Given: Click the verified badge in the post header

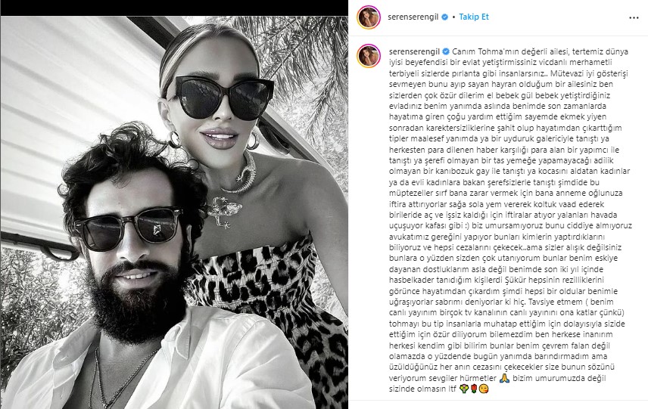Looking at the screenshot, I should [x=444, y=17].
